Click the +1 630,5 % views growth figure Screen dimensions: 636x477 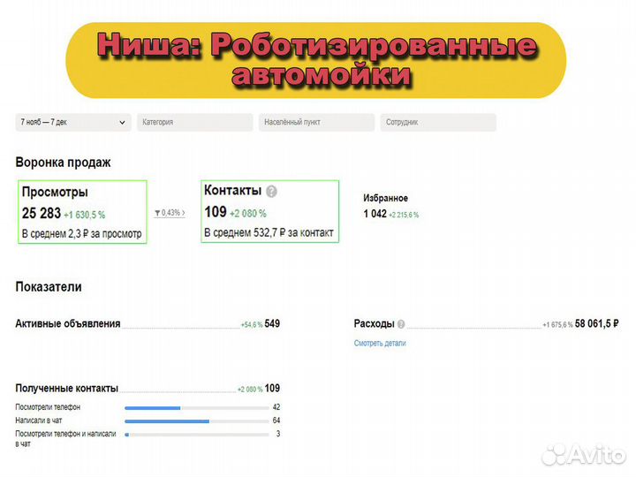click(x=85, y=215)
